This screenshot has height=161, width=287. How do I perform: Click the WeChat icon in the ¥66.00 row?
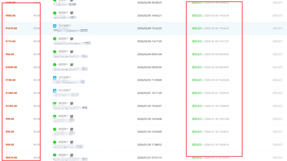(x=55, y=52)
